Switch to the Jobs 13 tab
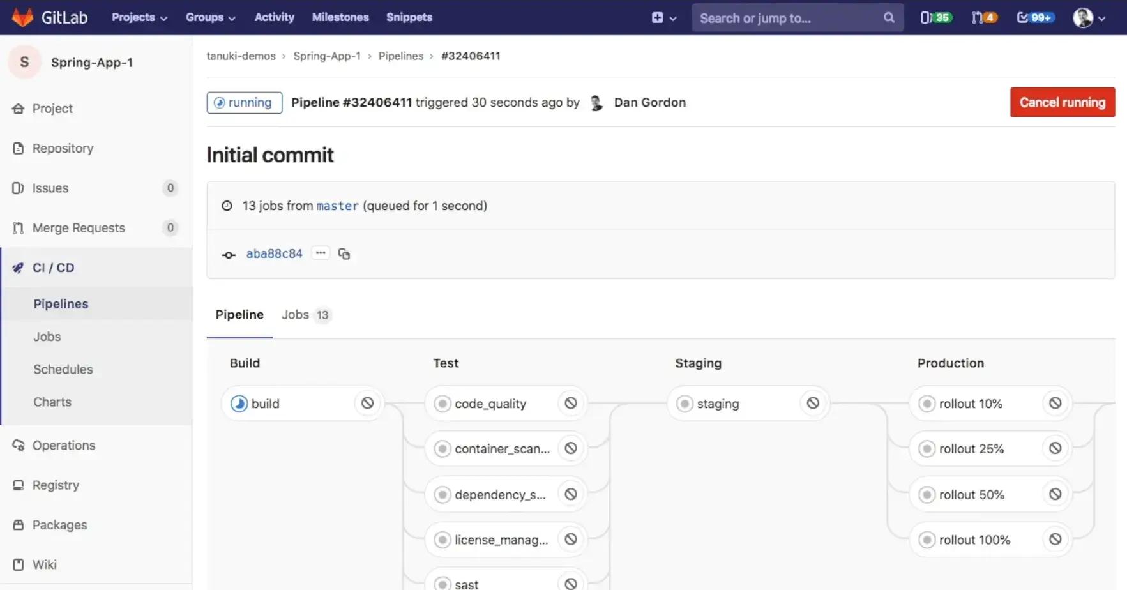Image resolution: width=1127 pixels, height=590 pixels. coord(306,315)
